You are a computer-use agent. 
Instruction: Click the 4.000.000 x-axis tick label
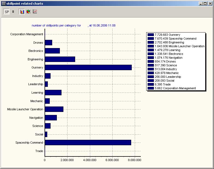[x=90, y=160]
